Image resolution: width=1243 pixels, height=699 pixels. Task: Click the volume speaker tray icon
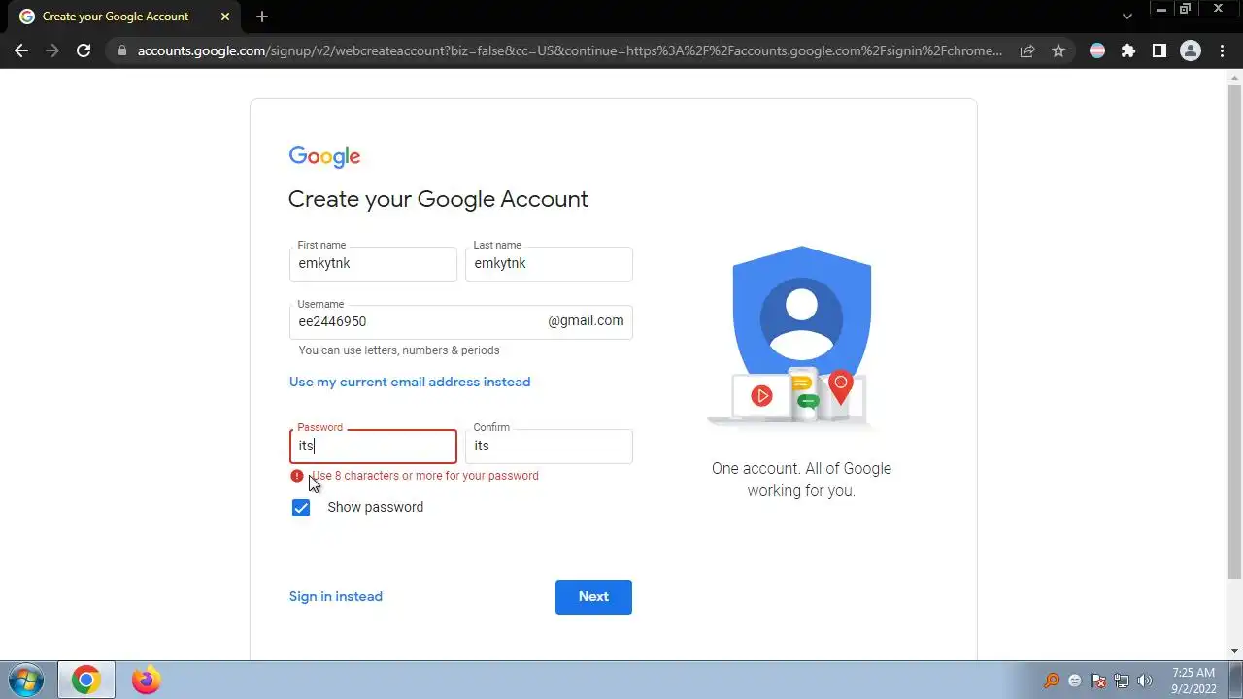point(1145,681)
